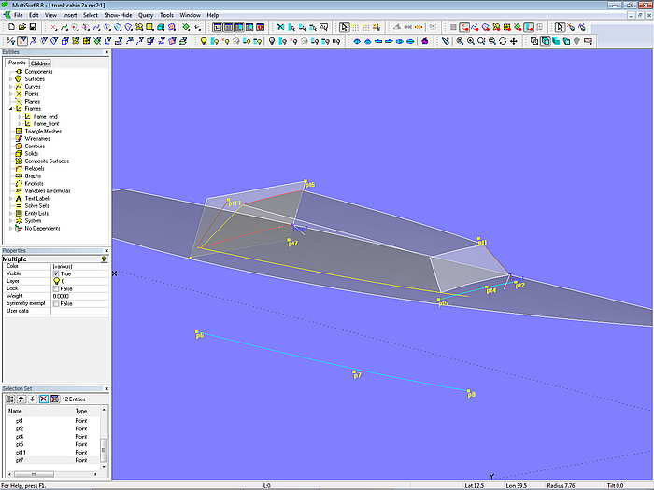
Task: Click the move-up arrow in Selection Set
Action: click(22, 399)
